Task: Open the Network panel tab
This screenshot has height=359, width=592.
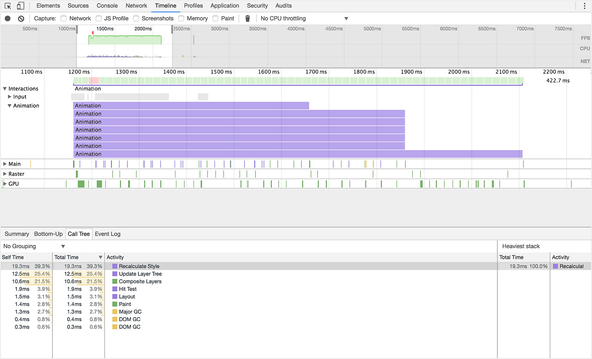Action: point(136,6)
